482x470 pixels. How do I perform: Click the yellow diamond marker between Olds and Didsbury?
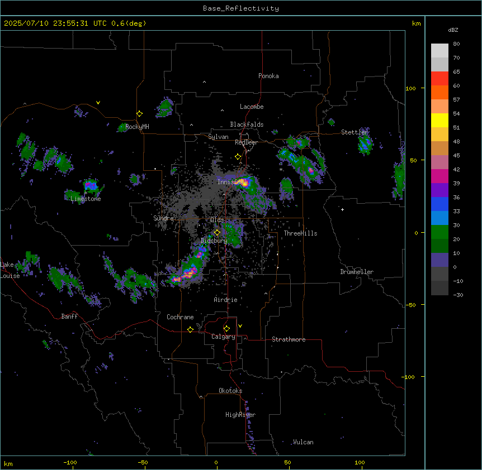[x=217, y=233]
